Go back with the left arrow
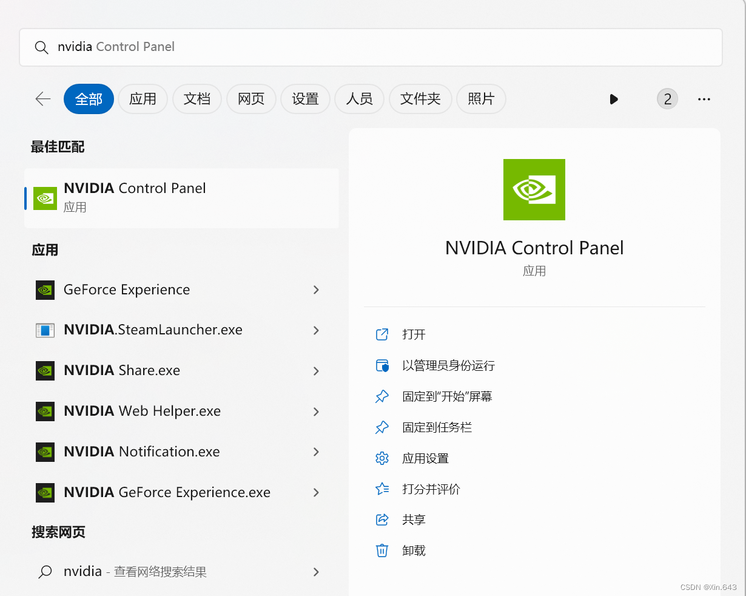This screenshot has width=746, height=596. [x=43, y=99]
